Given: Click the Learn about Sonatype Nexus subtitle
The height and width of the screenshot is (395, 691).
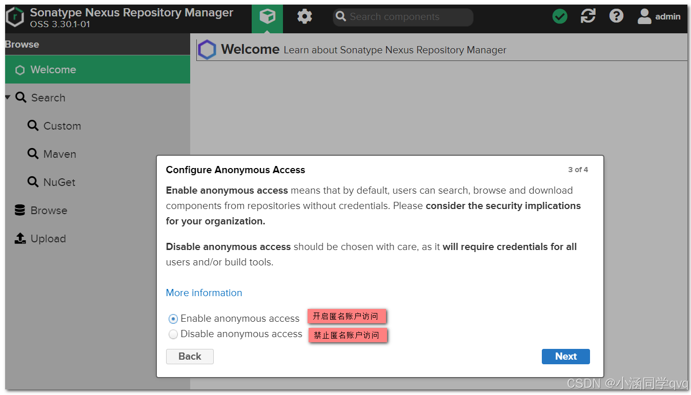Looking at the screenshot, I should point(395,50).
